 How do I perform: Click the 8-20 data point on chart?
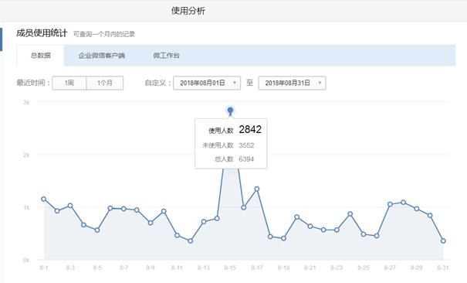click(297, 217)
